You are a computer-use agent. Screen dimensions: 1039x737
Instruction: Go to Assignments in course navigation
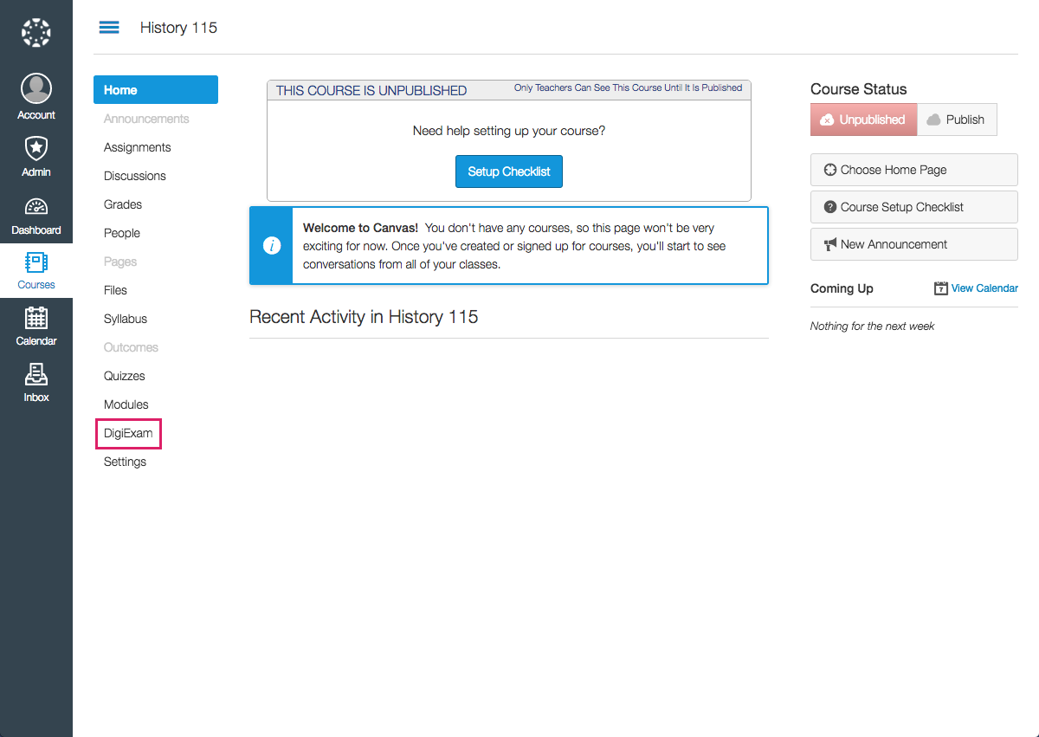pos(138,147)
